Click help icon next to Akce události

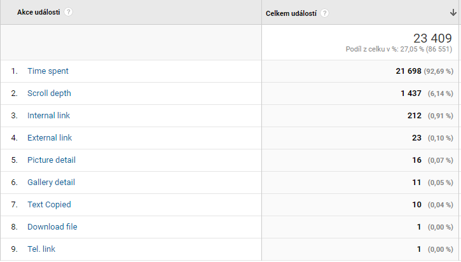68,12
